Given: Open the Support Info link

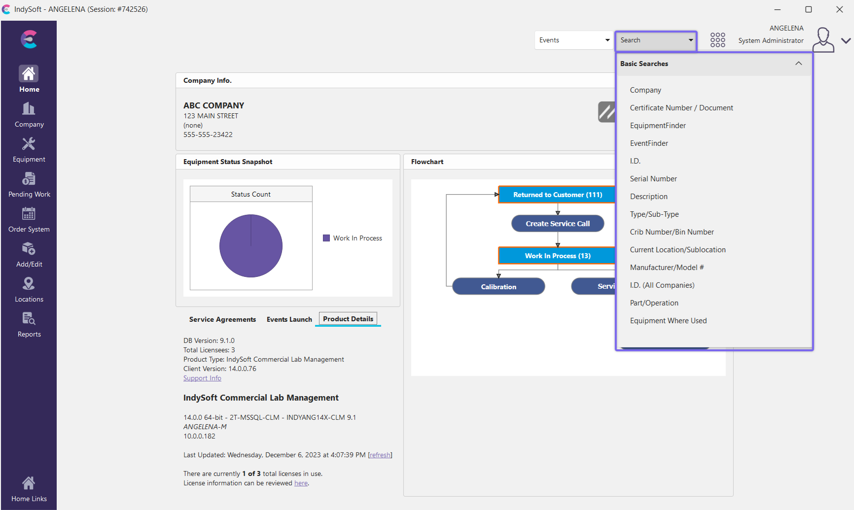Looking at the screenshot, I should [202, 378].
